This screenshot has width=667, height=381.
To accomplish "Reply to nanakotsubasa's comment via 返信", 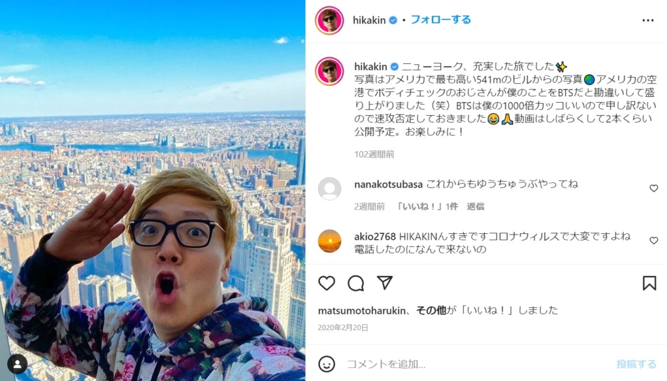I will tap(475, 206).
